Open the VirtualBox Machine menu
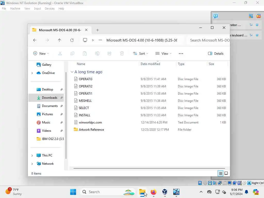The width and height of the screenshot is (264, 198). [15, 9]
